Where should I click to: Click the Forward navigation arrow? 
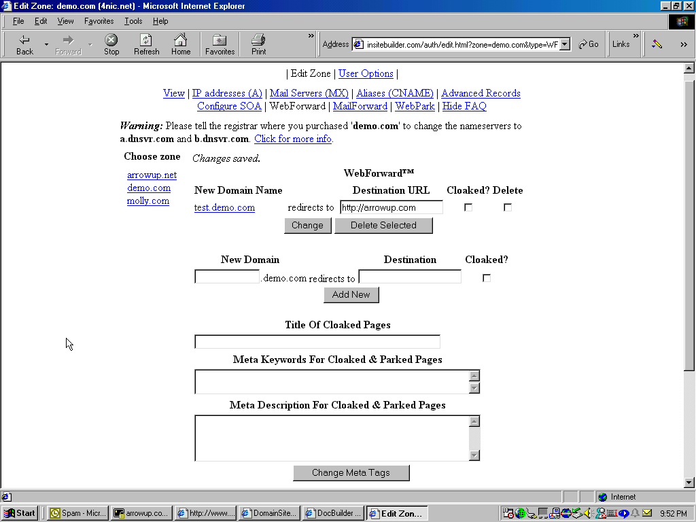pyautogui.click(x=68, y=44)
